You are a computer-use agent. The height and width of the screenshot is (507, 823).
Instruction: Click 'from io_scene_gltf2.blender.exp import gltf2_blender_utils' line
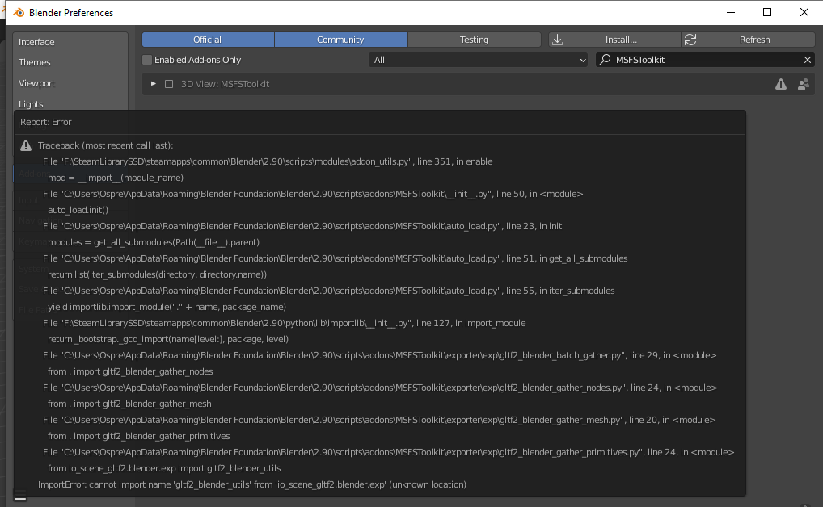coord(164,468)
